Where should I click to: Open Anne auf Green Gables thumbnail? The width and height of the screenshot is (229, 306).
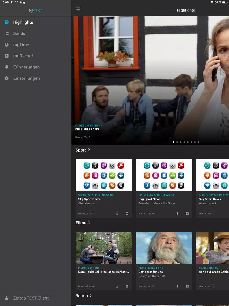click(x=213, y=248)
